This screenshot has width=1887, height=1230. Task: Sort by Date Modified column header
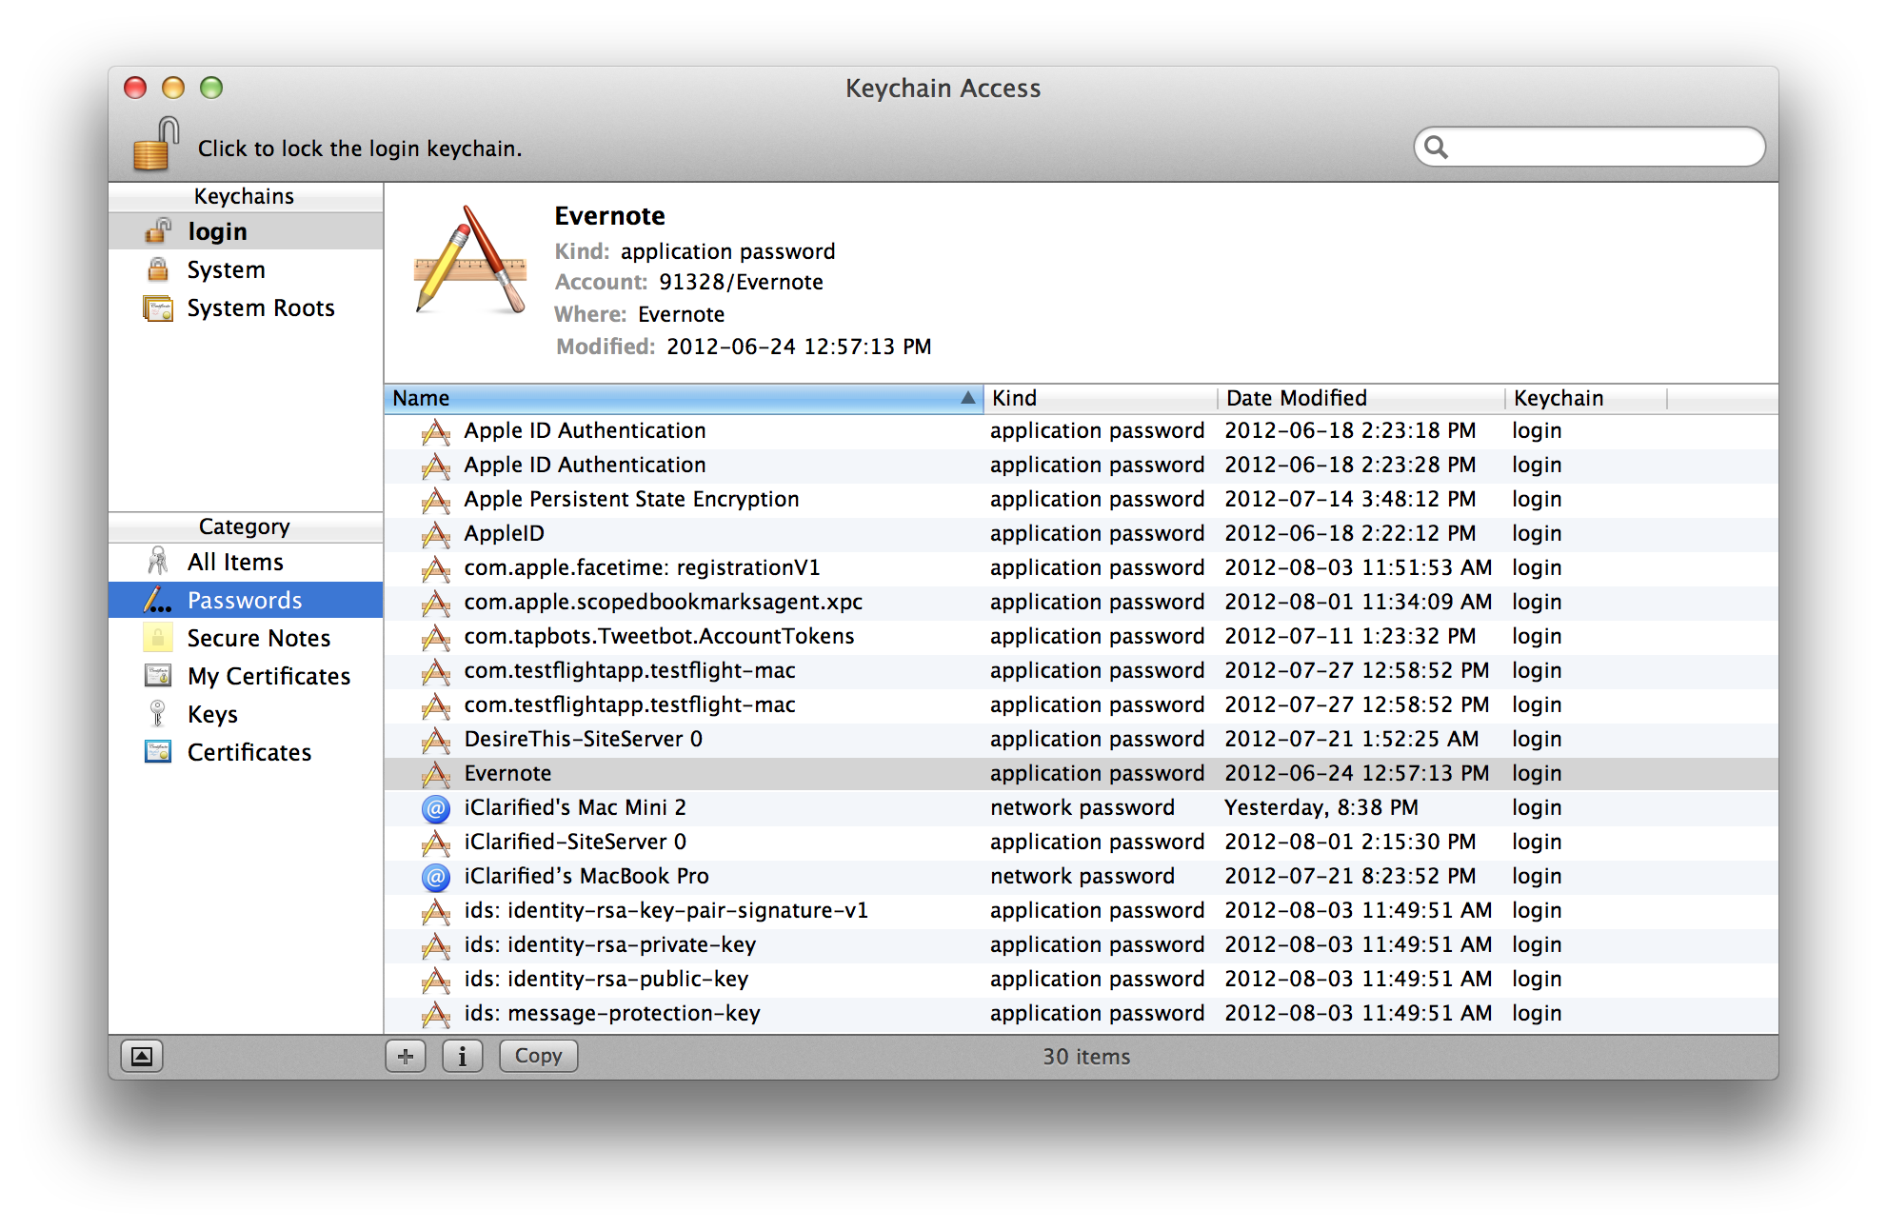pyautogui.click(x=1361, y=398)
